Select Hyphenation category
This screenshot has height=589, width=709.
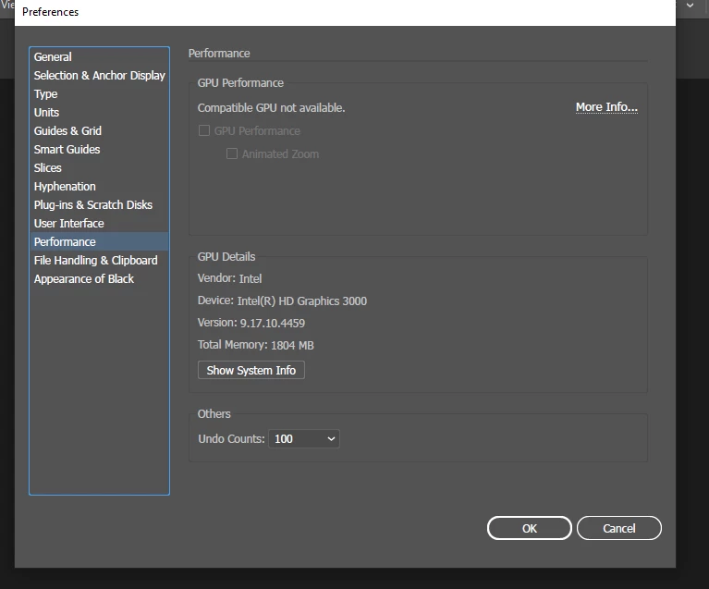click(x=99, y=187)
